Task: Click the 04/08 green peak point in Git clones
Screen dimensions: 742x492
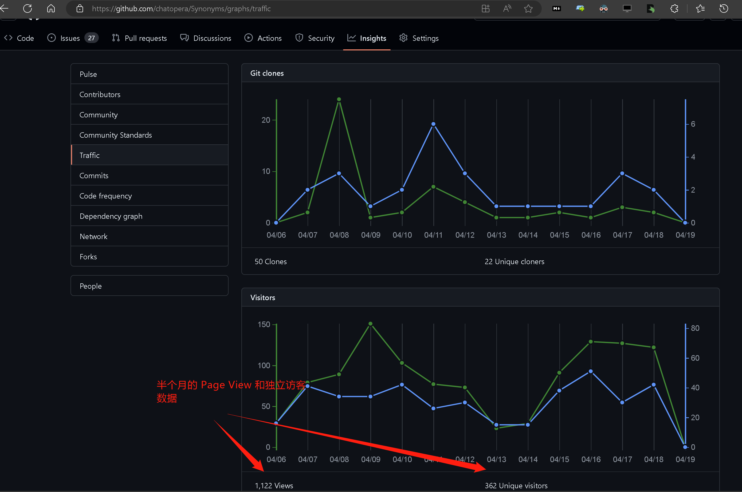Action: pyautogui.click(x=339, y=100)
